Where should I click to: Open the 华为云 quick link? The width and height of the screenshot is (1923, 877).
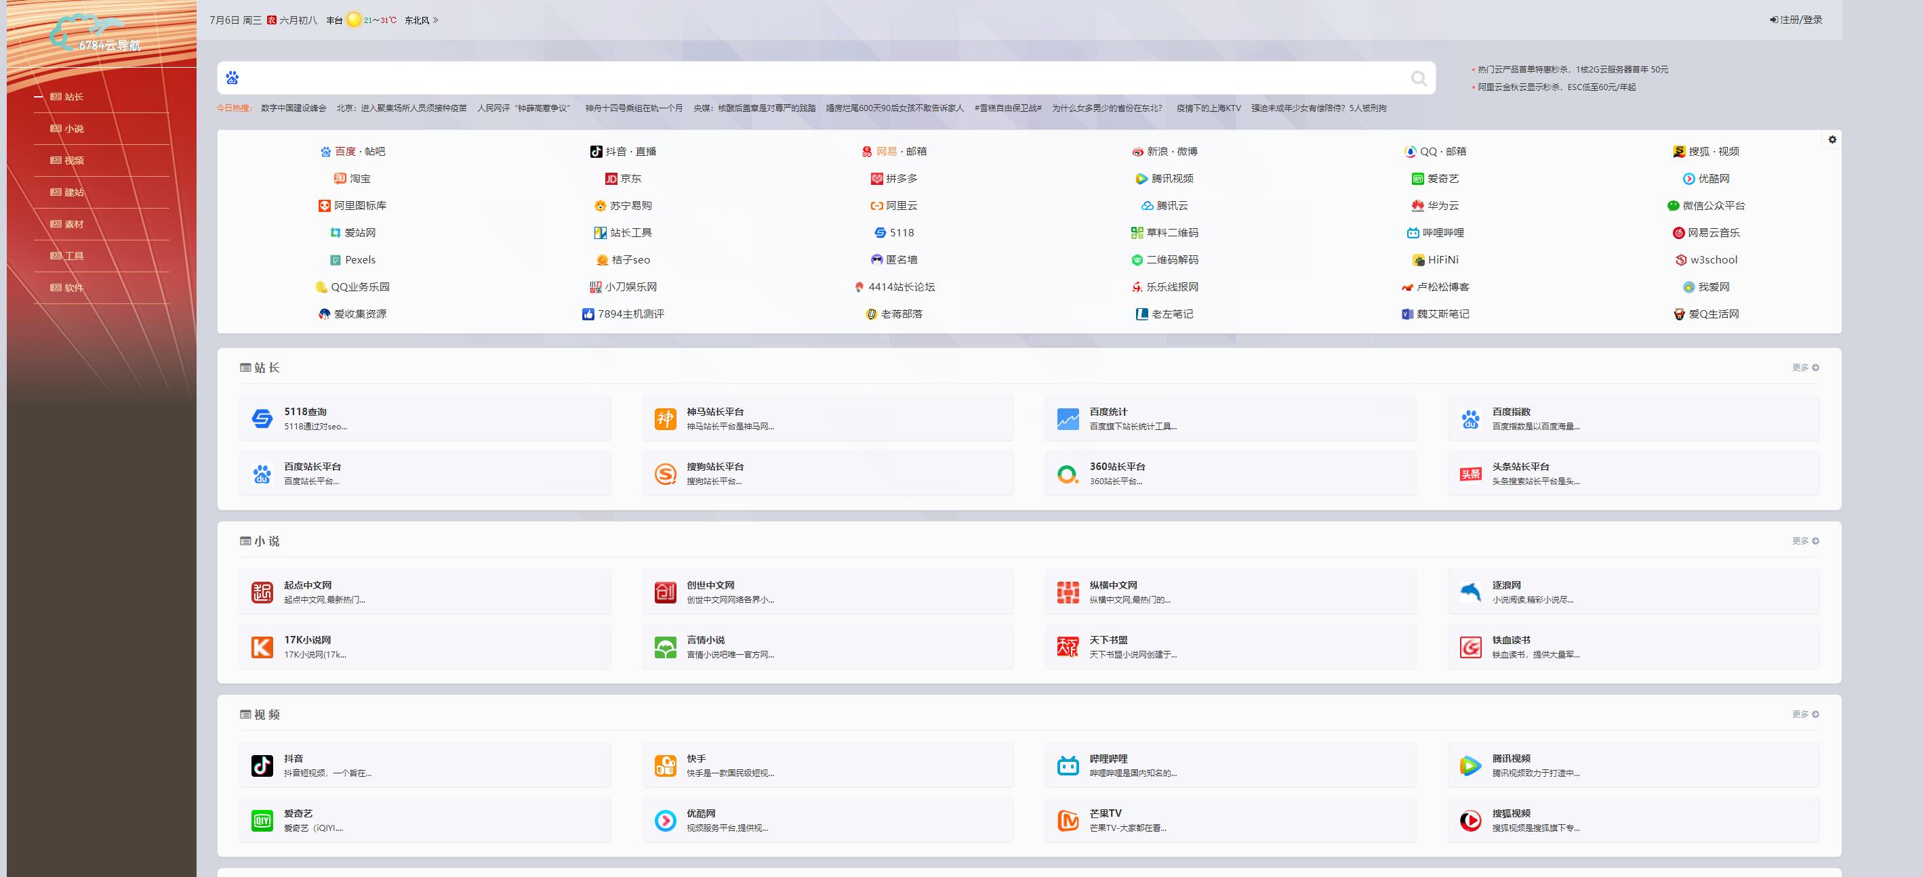click(1435, 206)
